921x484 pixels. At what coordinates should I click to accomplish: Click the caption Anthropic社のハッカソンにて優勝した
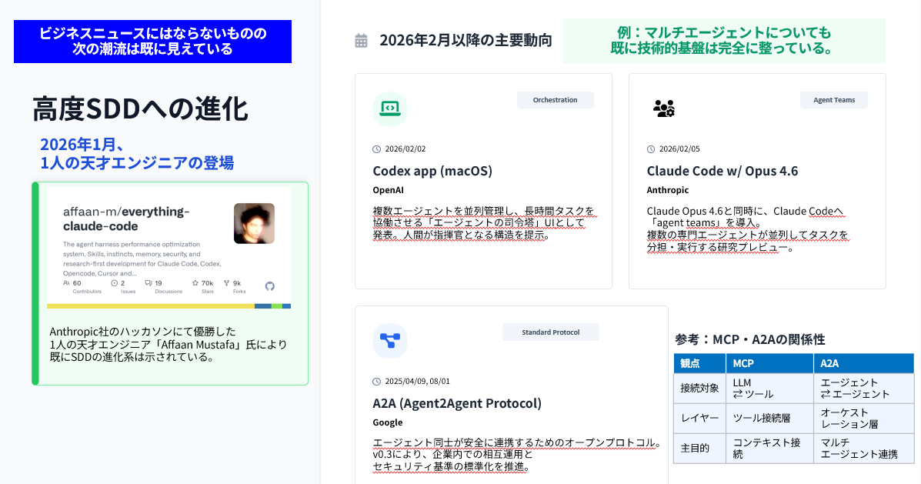[169, 344]
